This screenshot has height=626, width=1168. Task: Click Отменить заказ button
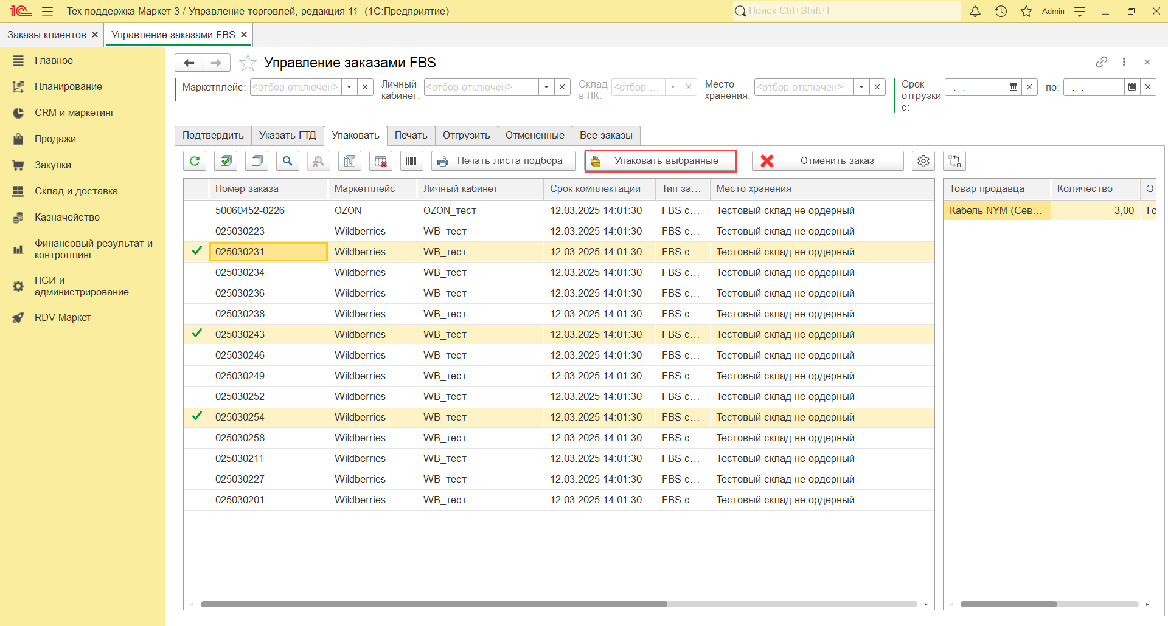click(x=828, y=161)
